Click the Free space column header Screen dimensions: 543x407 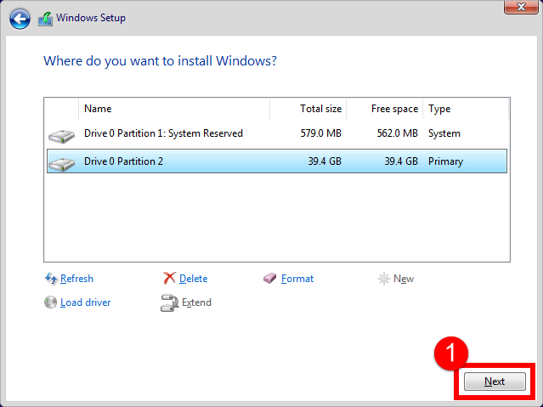click(385, 109)
